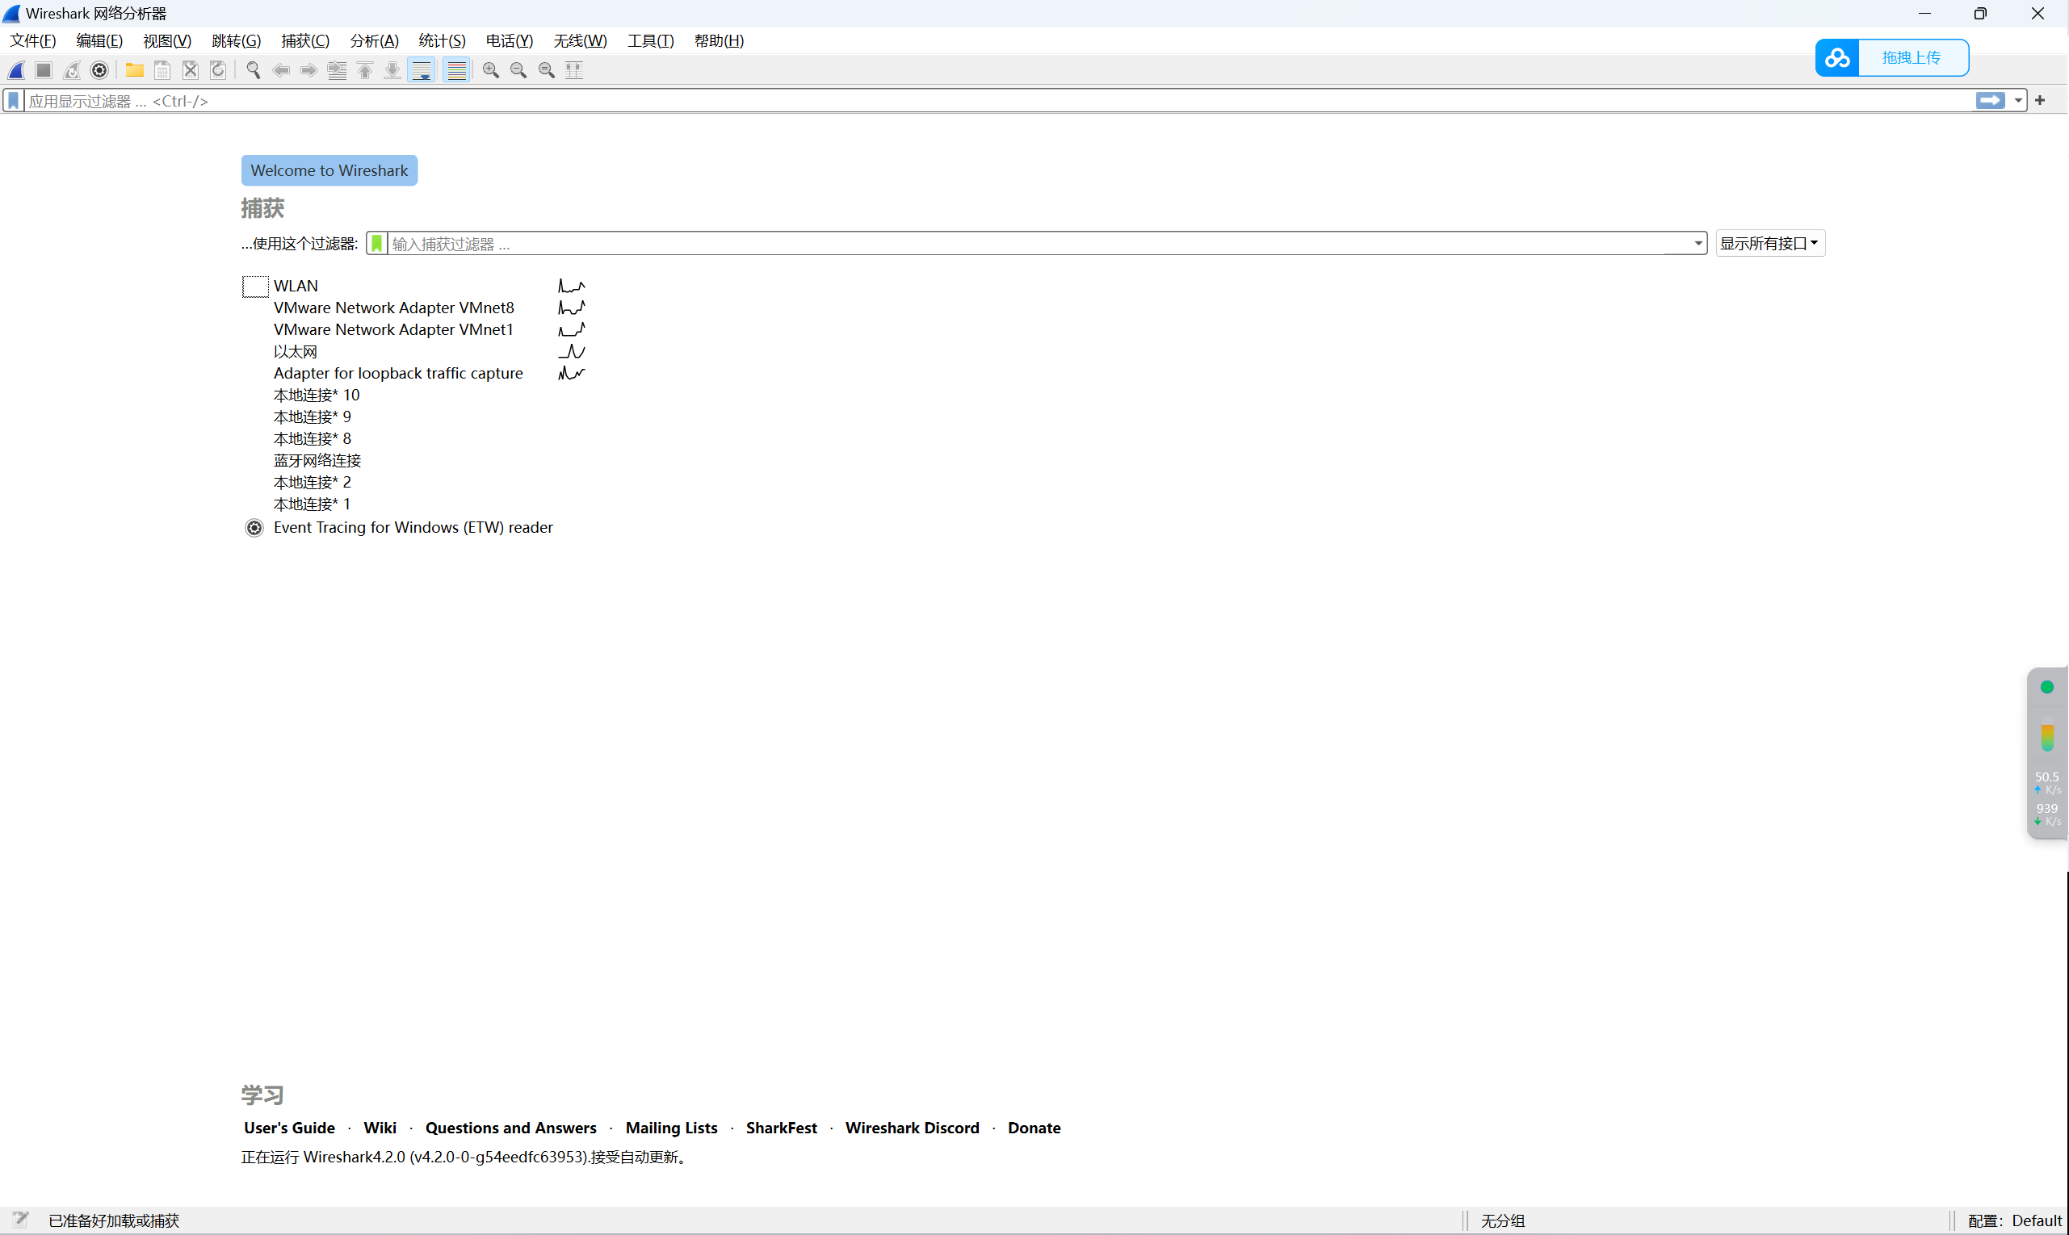This screenshot has height=1235, width=2069.
Task: Focus the display filter input field
Action: (x=999, y=101)
